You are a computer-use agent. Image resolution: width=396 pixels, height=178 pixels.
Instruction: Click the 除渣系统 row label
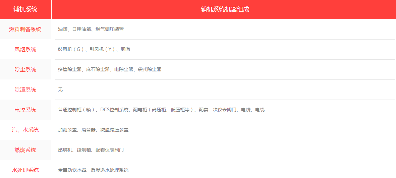(25, 90)
